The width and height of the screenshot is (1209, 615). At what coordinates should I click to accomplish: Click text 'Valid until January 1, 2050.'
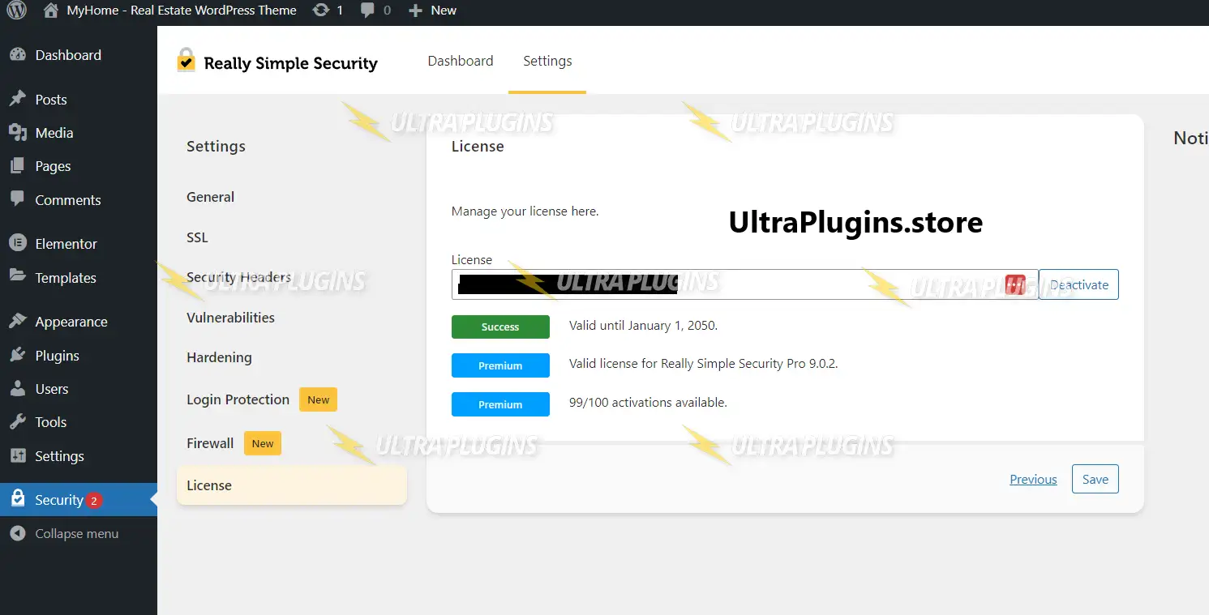(643, 326)
